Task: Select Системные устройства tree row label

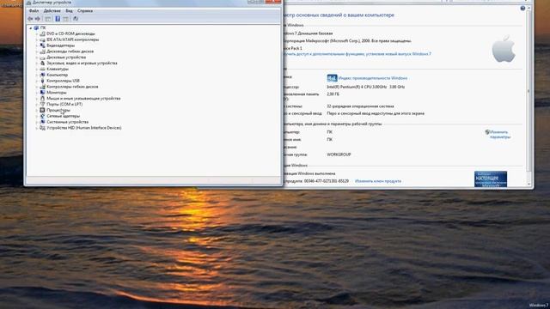Action: tap(68, 122)
